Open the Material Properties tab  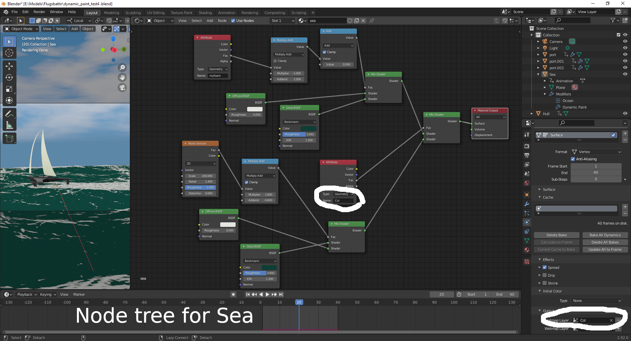pyautogui.click(x=527, y=250)
